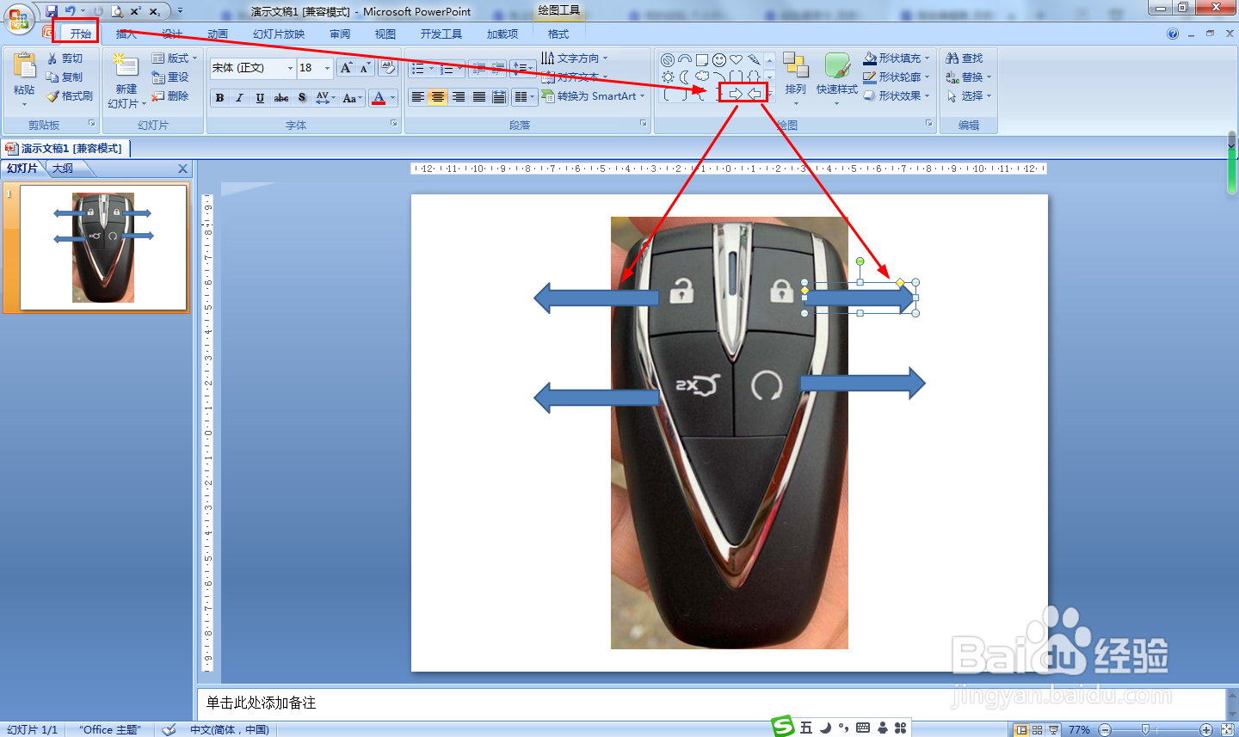Open the 快速样式 quick styles gallery
The height and width of the screenshot is (737, 1239).
[x=837, y=77]
